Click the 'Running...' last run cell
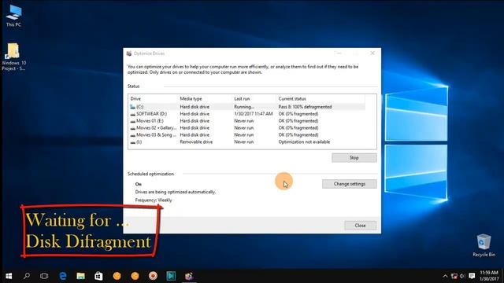This screenshot has width=504, height=283. [244, 107]
